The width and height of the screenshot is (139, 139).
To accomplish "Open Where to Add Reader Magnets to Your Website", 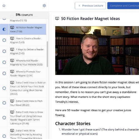I will click(23, 62).
